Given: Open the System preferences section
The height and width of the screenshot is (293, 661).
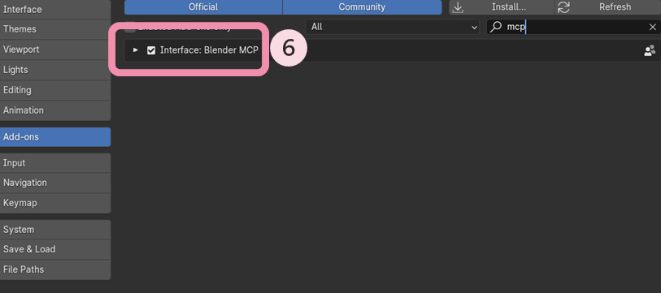Looking at the screenshot, I should 55,230.
